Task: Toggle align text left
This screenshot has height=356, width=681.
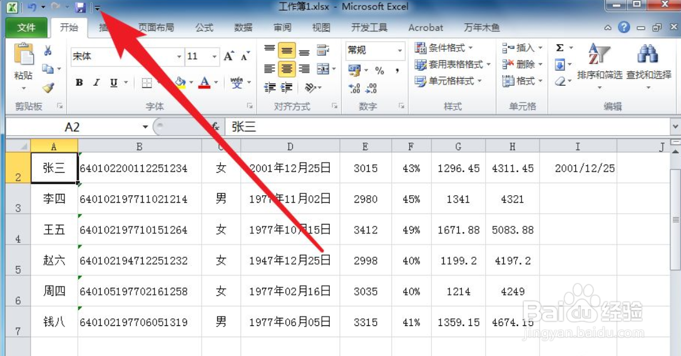Action: coord(270,69)
